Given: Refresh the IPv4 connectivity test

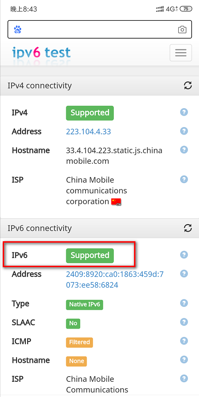Looking at the screenshot, I should click(187, 86).
